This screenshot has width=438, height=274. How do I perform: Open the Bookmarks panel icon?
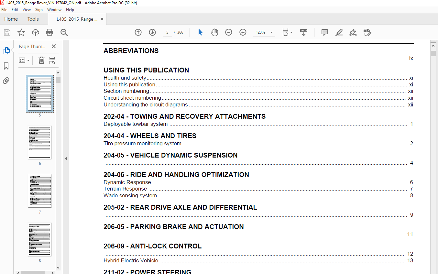click(6, 66)
